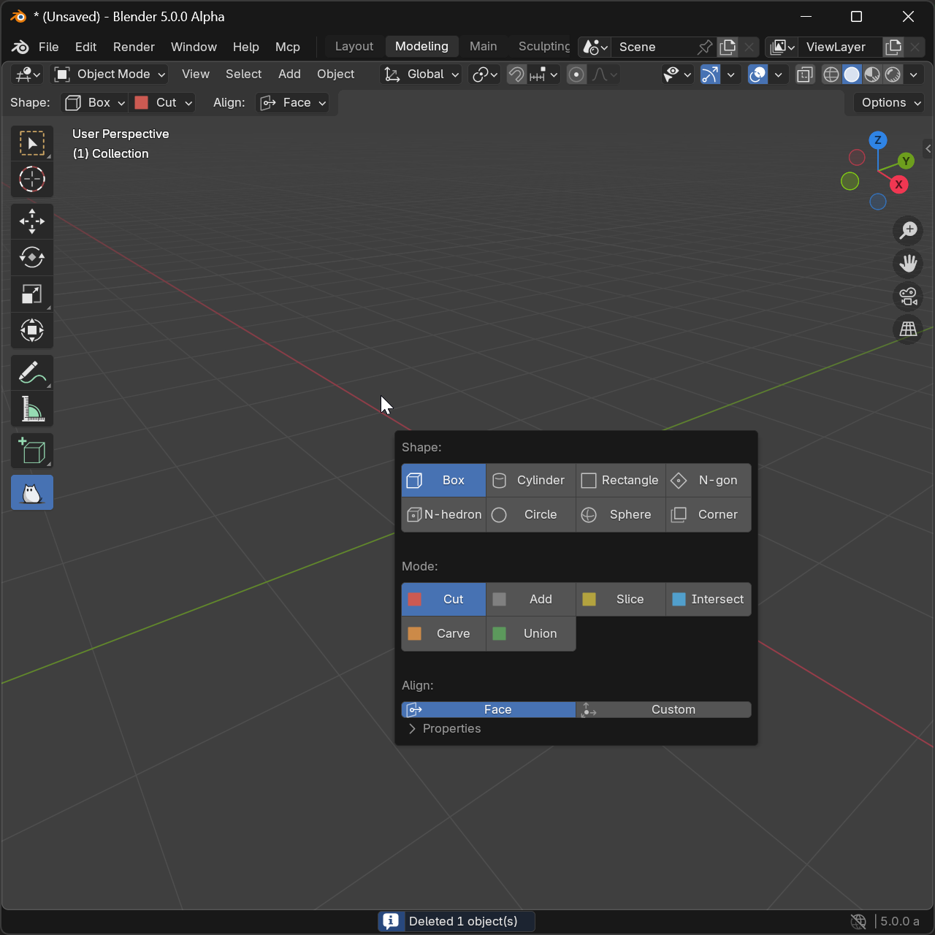Viewport: 935px width, 935px height.
Task: Open the Render menu
Action: point(134,47)
